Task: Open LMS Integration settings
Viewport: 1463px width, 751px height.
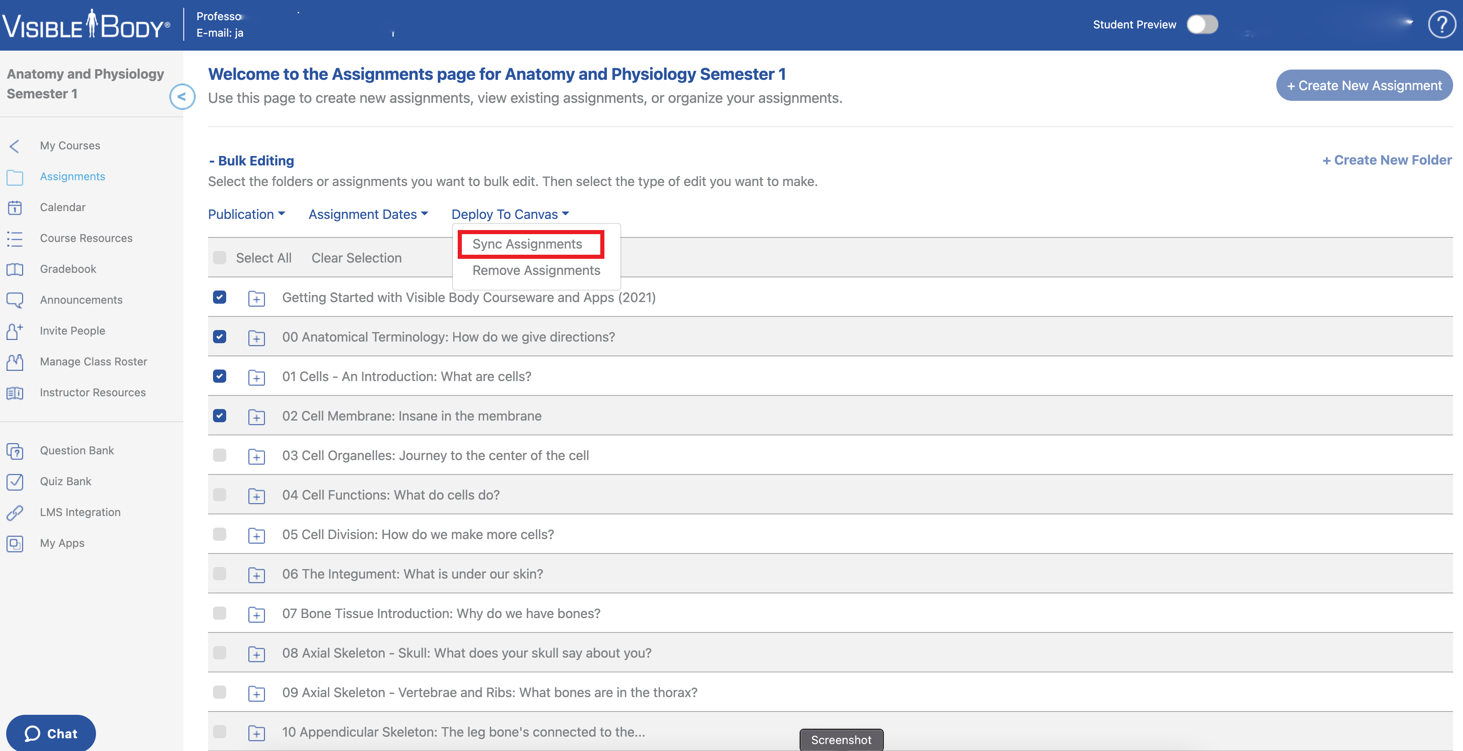Action: (x=80, y=512)
